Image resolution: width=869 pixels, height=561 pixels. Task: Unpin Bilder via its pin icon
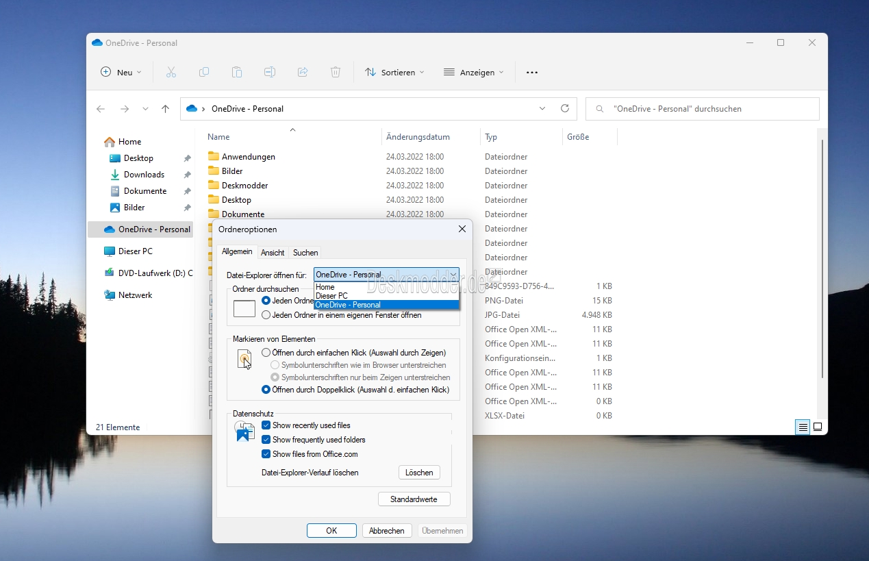pyautogui.click(x=187, y=208)
